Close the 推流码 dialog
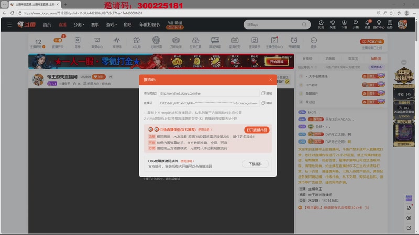 (270, 80)
